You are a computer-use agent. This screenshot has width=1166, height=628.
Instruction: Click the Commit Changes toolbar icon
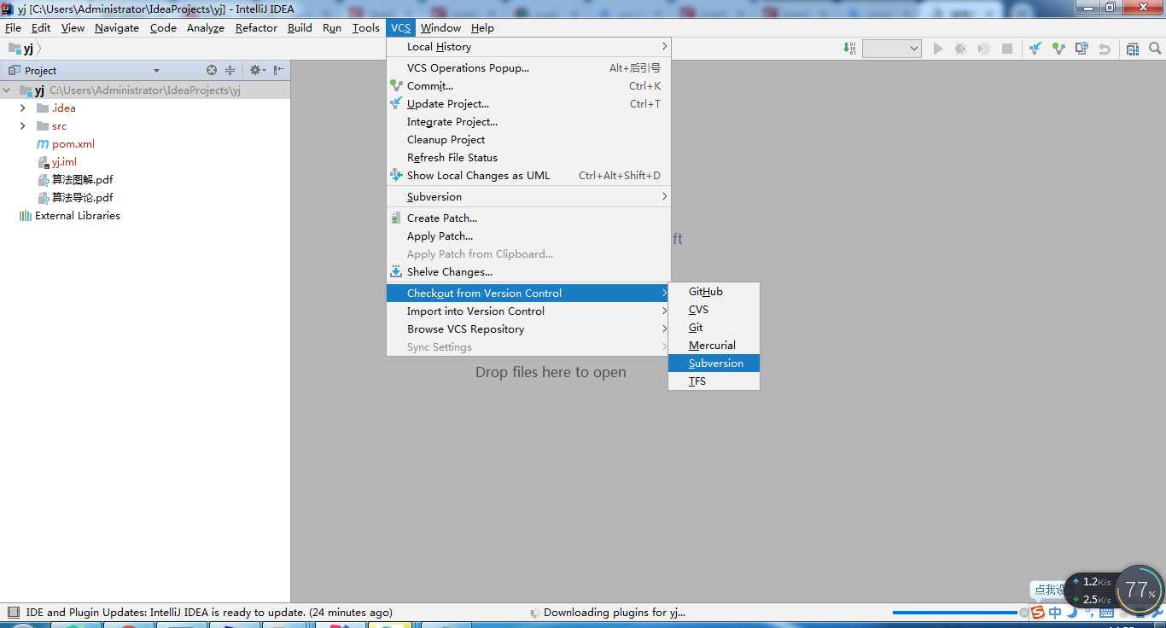[x=1058, y=49]
